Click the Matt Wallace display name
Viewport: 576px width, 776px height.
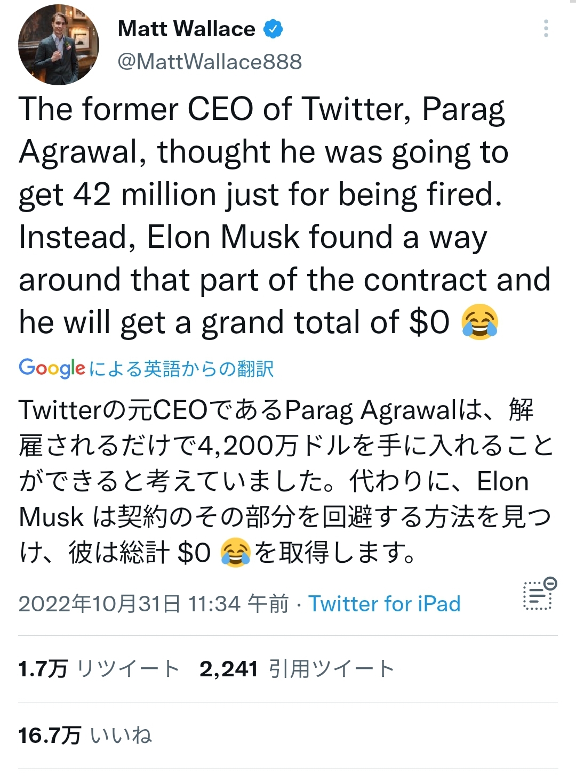pyautogui.click(x=186, y=29)
